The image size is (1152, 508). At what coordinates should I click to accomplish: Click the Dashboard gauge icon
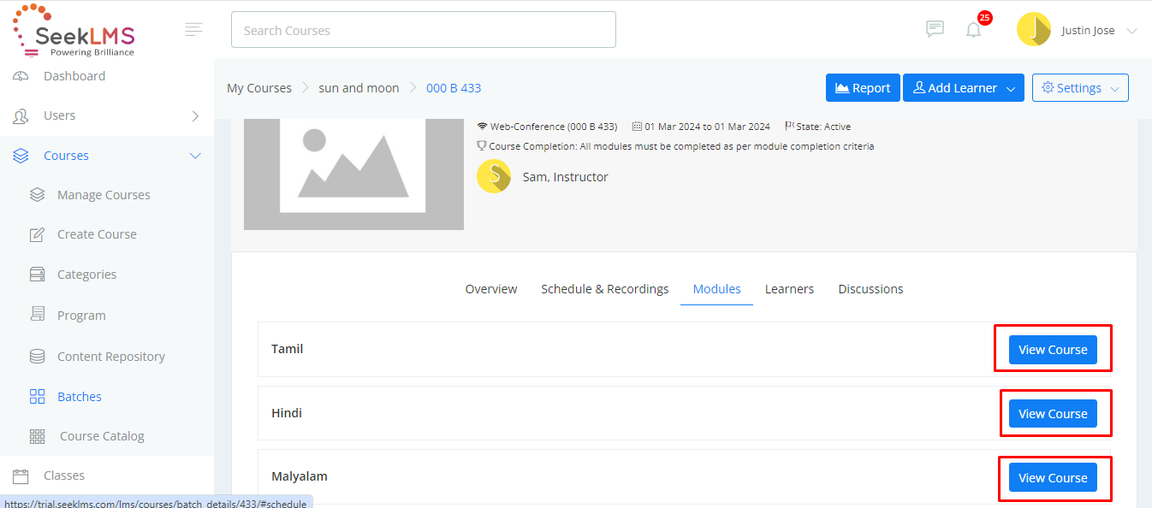[x=21, y=76]
